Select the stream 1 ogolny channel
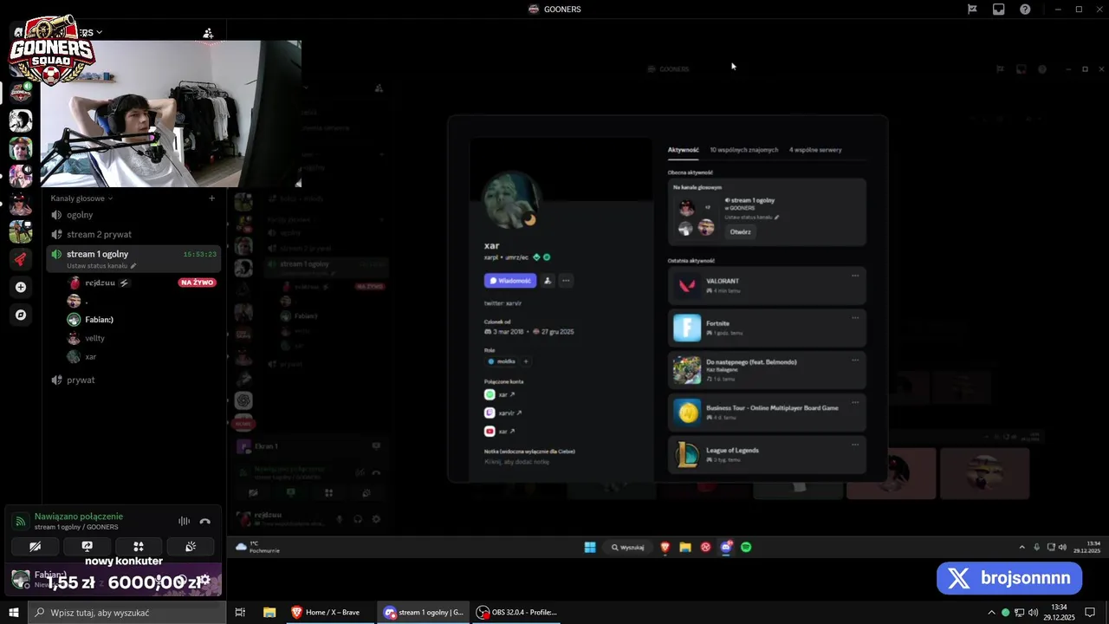Image resolution: width=1109 pixels, height=624 pixels. pos(134,258)
